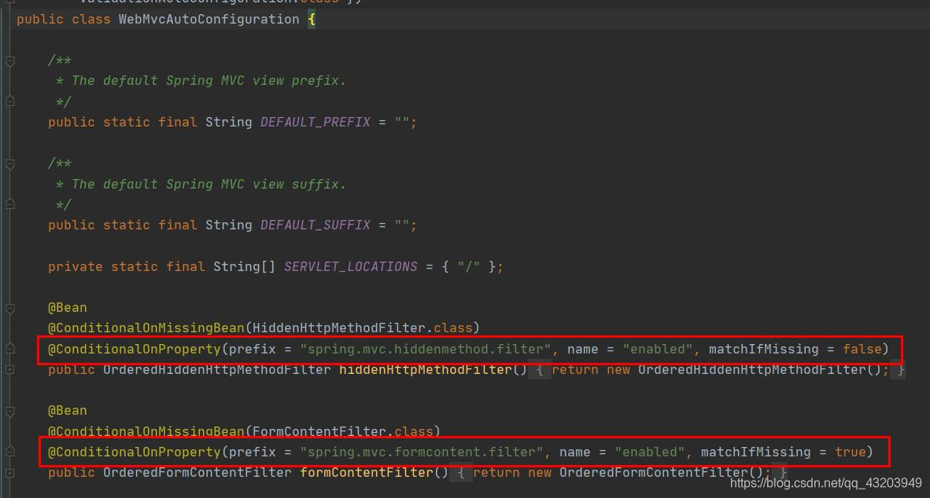Click the constant SERVLET_LOCATIONS
The image size is (930, 498).
coord(351,267)
